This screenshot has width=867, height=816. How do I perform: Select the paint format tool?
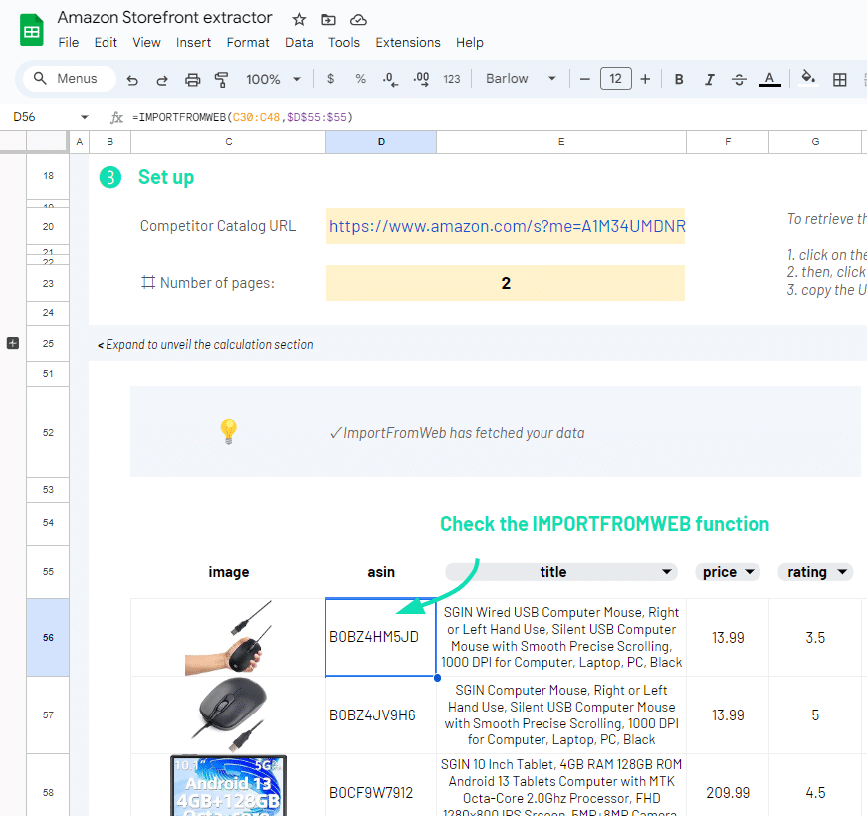point(222,79)
